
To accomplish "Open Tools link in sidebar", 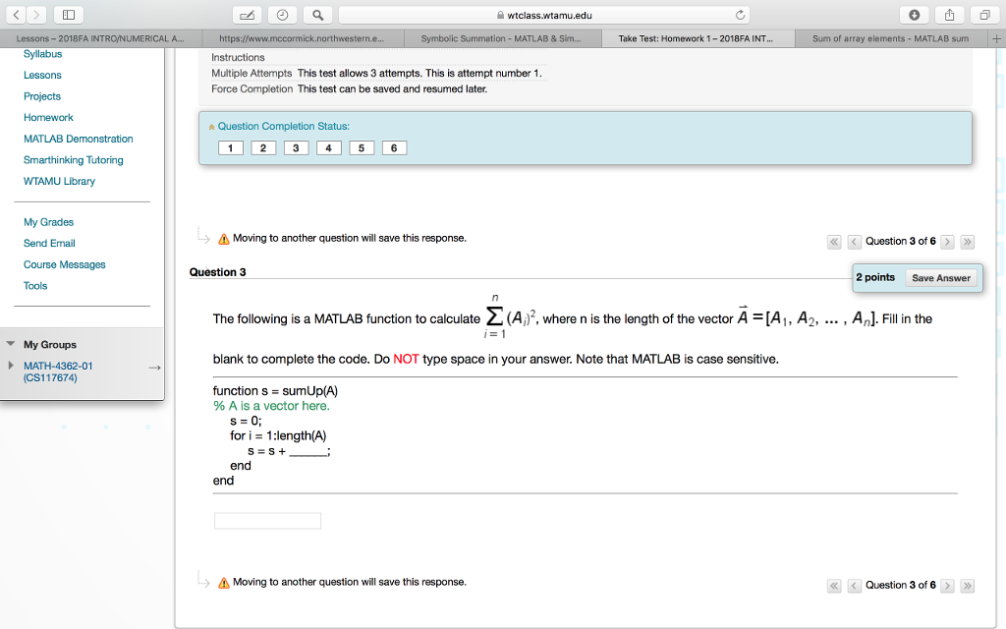I will (x=35, y=286).
